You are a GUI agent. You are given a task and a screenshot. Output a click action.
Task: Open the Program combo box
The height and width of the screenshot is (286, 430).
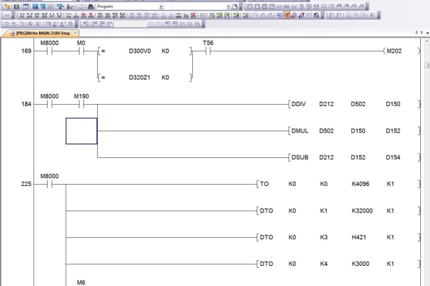pos(130,6)
